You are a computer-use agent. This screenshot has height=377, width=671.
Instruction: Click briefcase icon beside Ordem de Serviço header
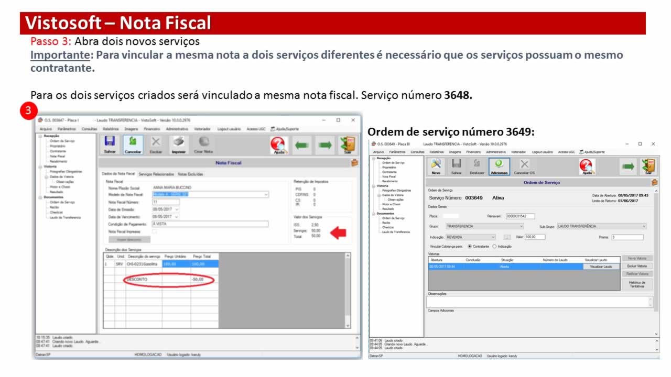(x=654, y=182)
